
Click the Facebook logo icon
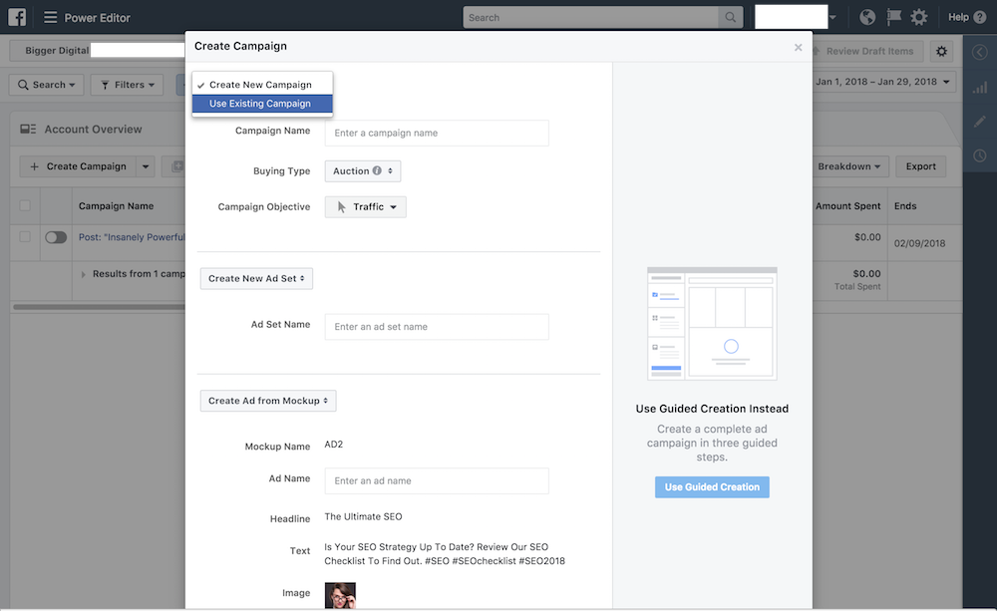tap(17, 17)
